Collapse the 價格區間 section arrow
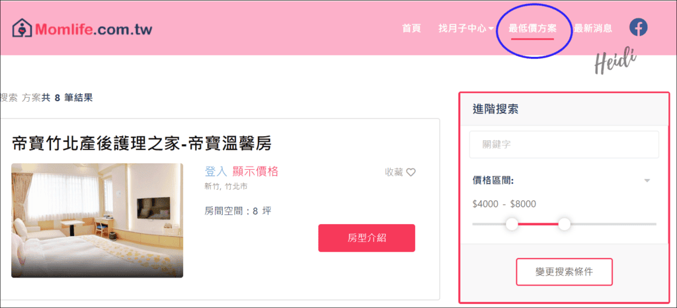Image resolution: width=677 pixels, height=308 pixels. pos(647,180)
